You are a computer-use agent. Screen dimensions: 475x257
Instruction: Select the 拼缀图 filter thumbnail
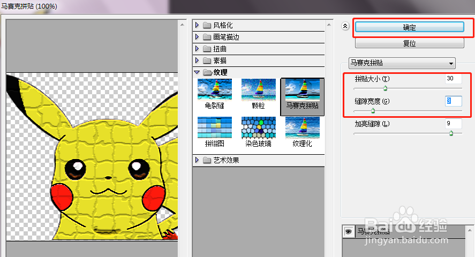(215, 132)
